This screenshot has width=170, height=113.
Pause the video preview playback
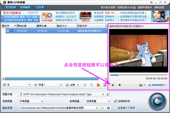tap(113, 85)
